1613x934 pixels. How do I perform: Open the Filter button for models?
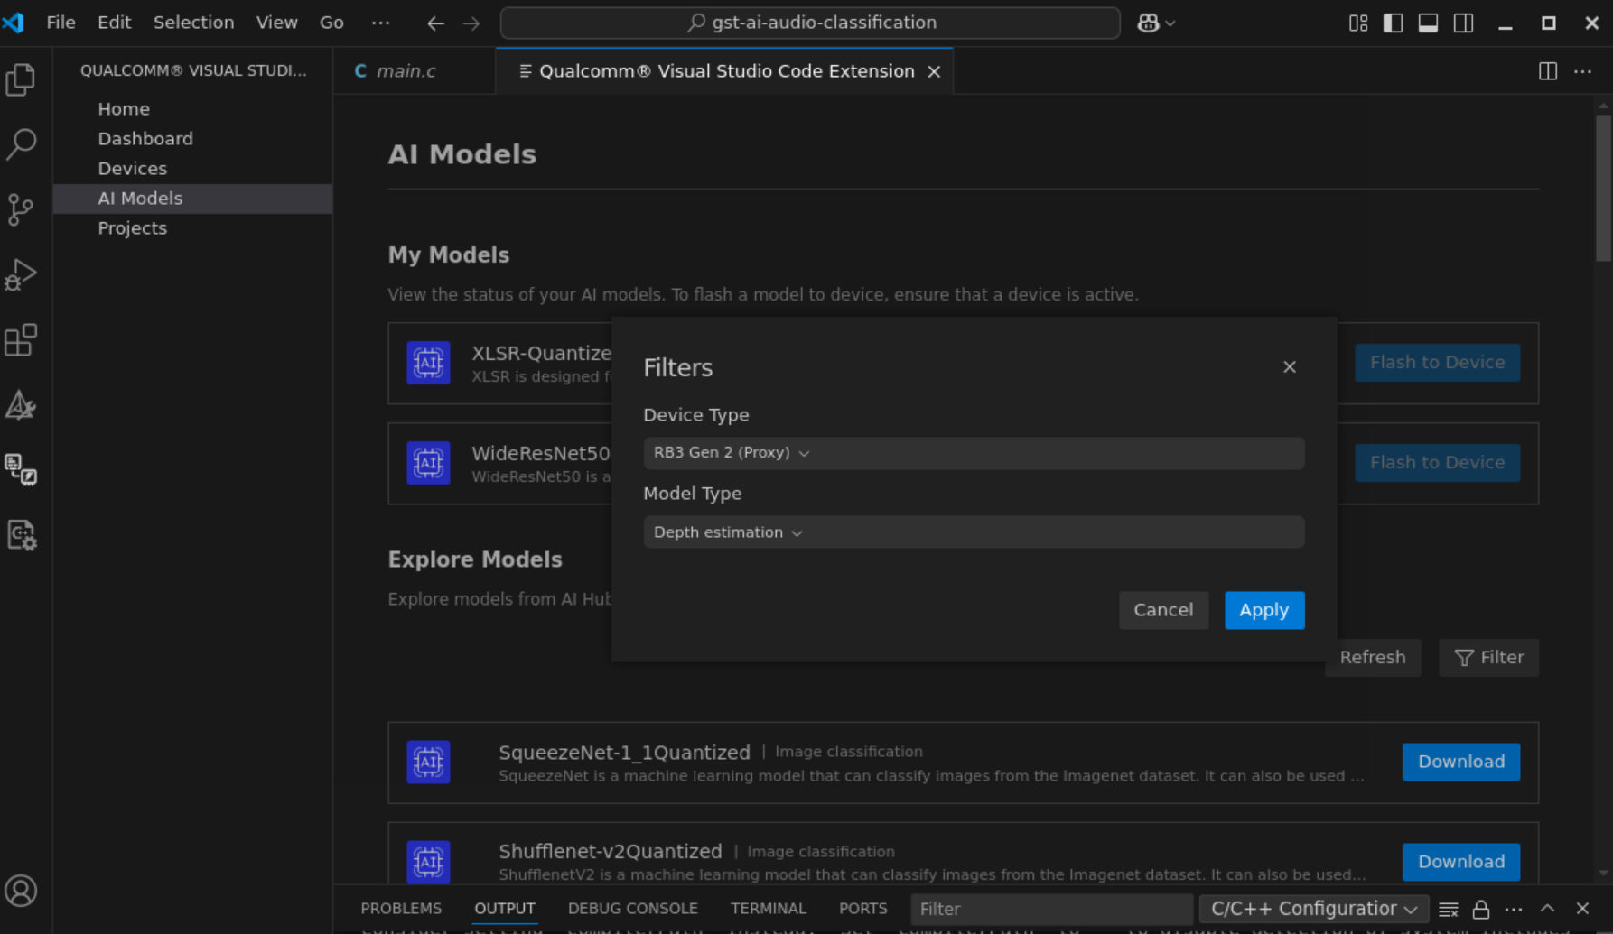[1489, 658]
